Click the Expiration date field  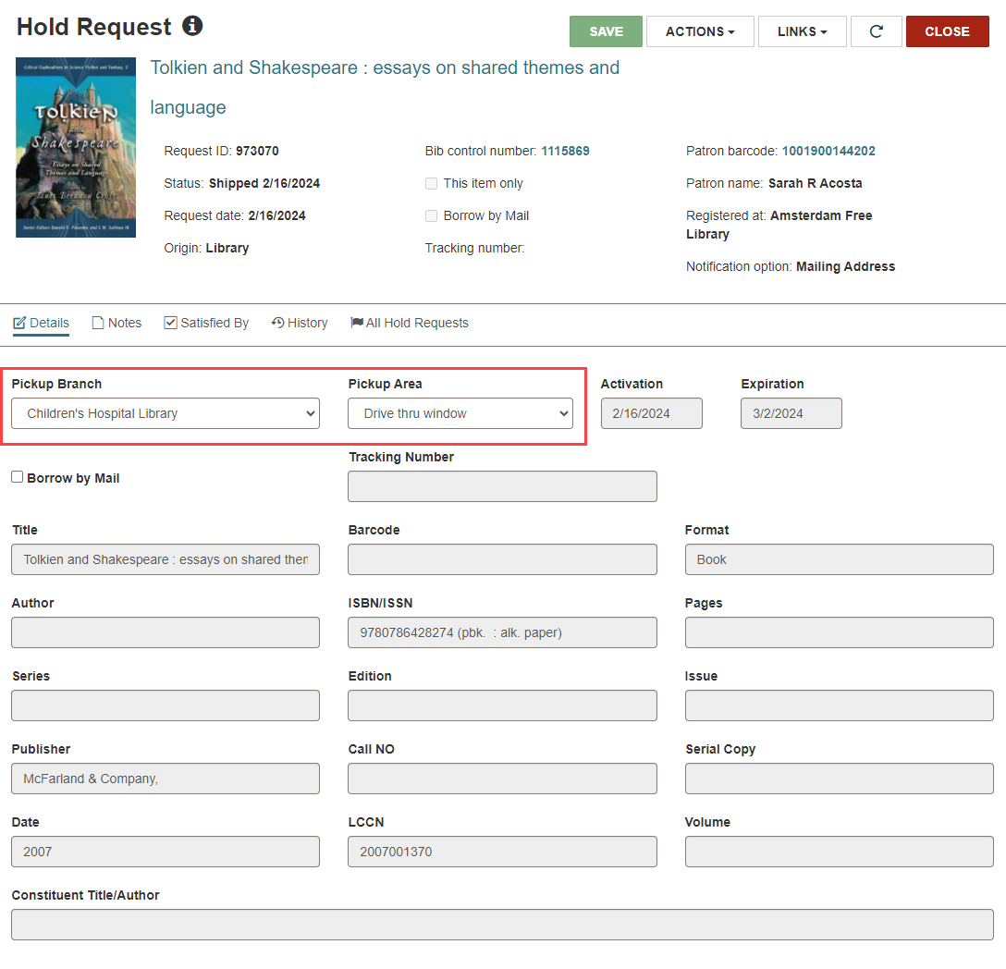pyautogui.click(x=791, y=413)
